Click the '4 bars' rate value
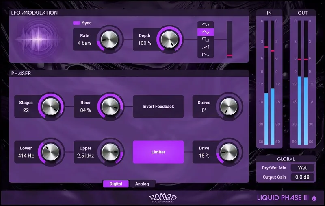The image size is (325, 206). [x=84, y=43]
